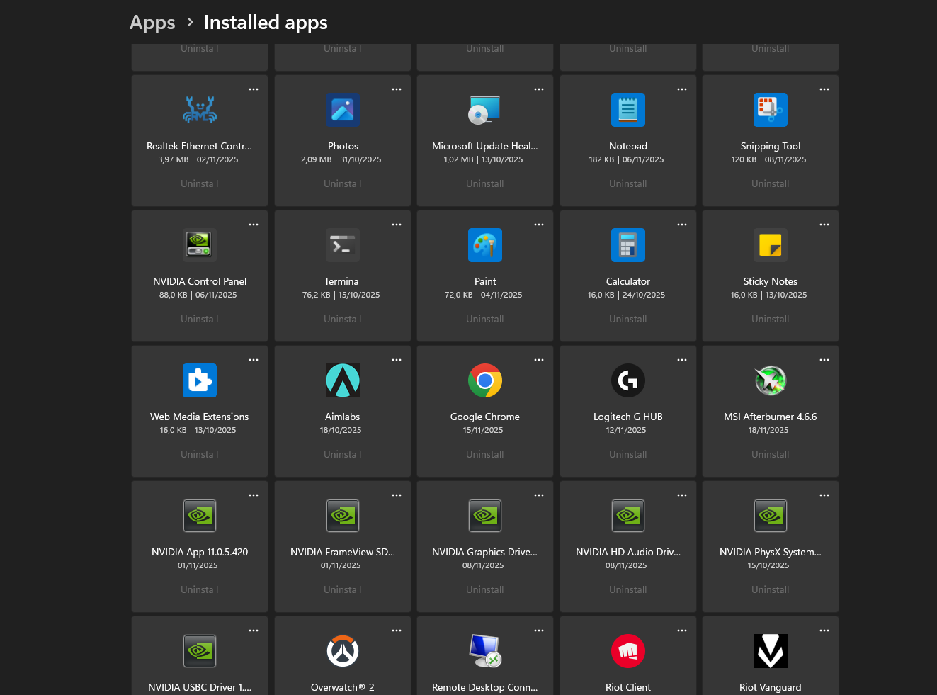
Task: Uninstall NVIDIA FrameView SDK
Action: pos(343,589)
